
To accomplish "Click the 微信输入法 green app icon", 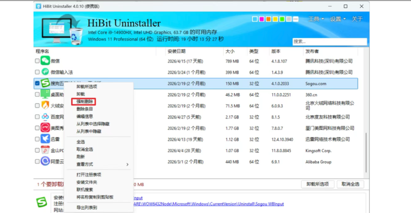I will click(x=45, y=72).
